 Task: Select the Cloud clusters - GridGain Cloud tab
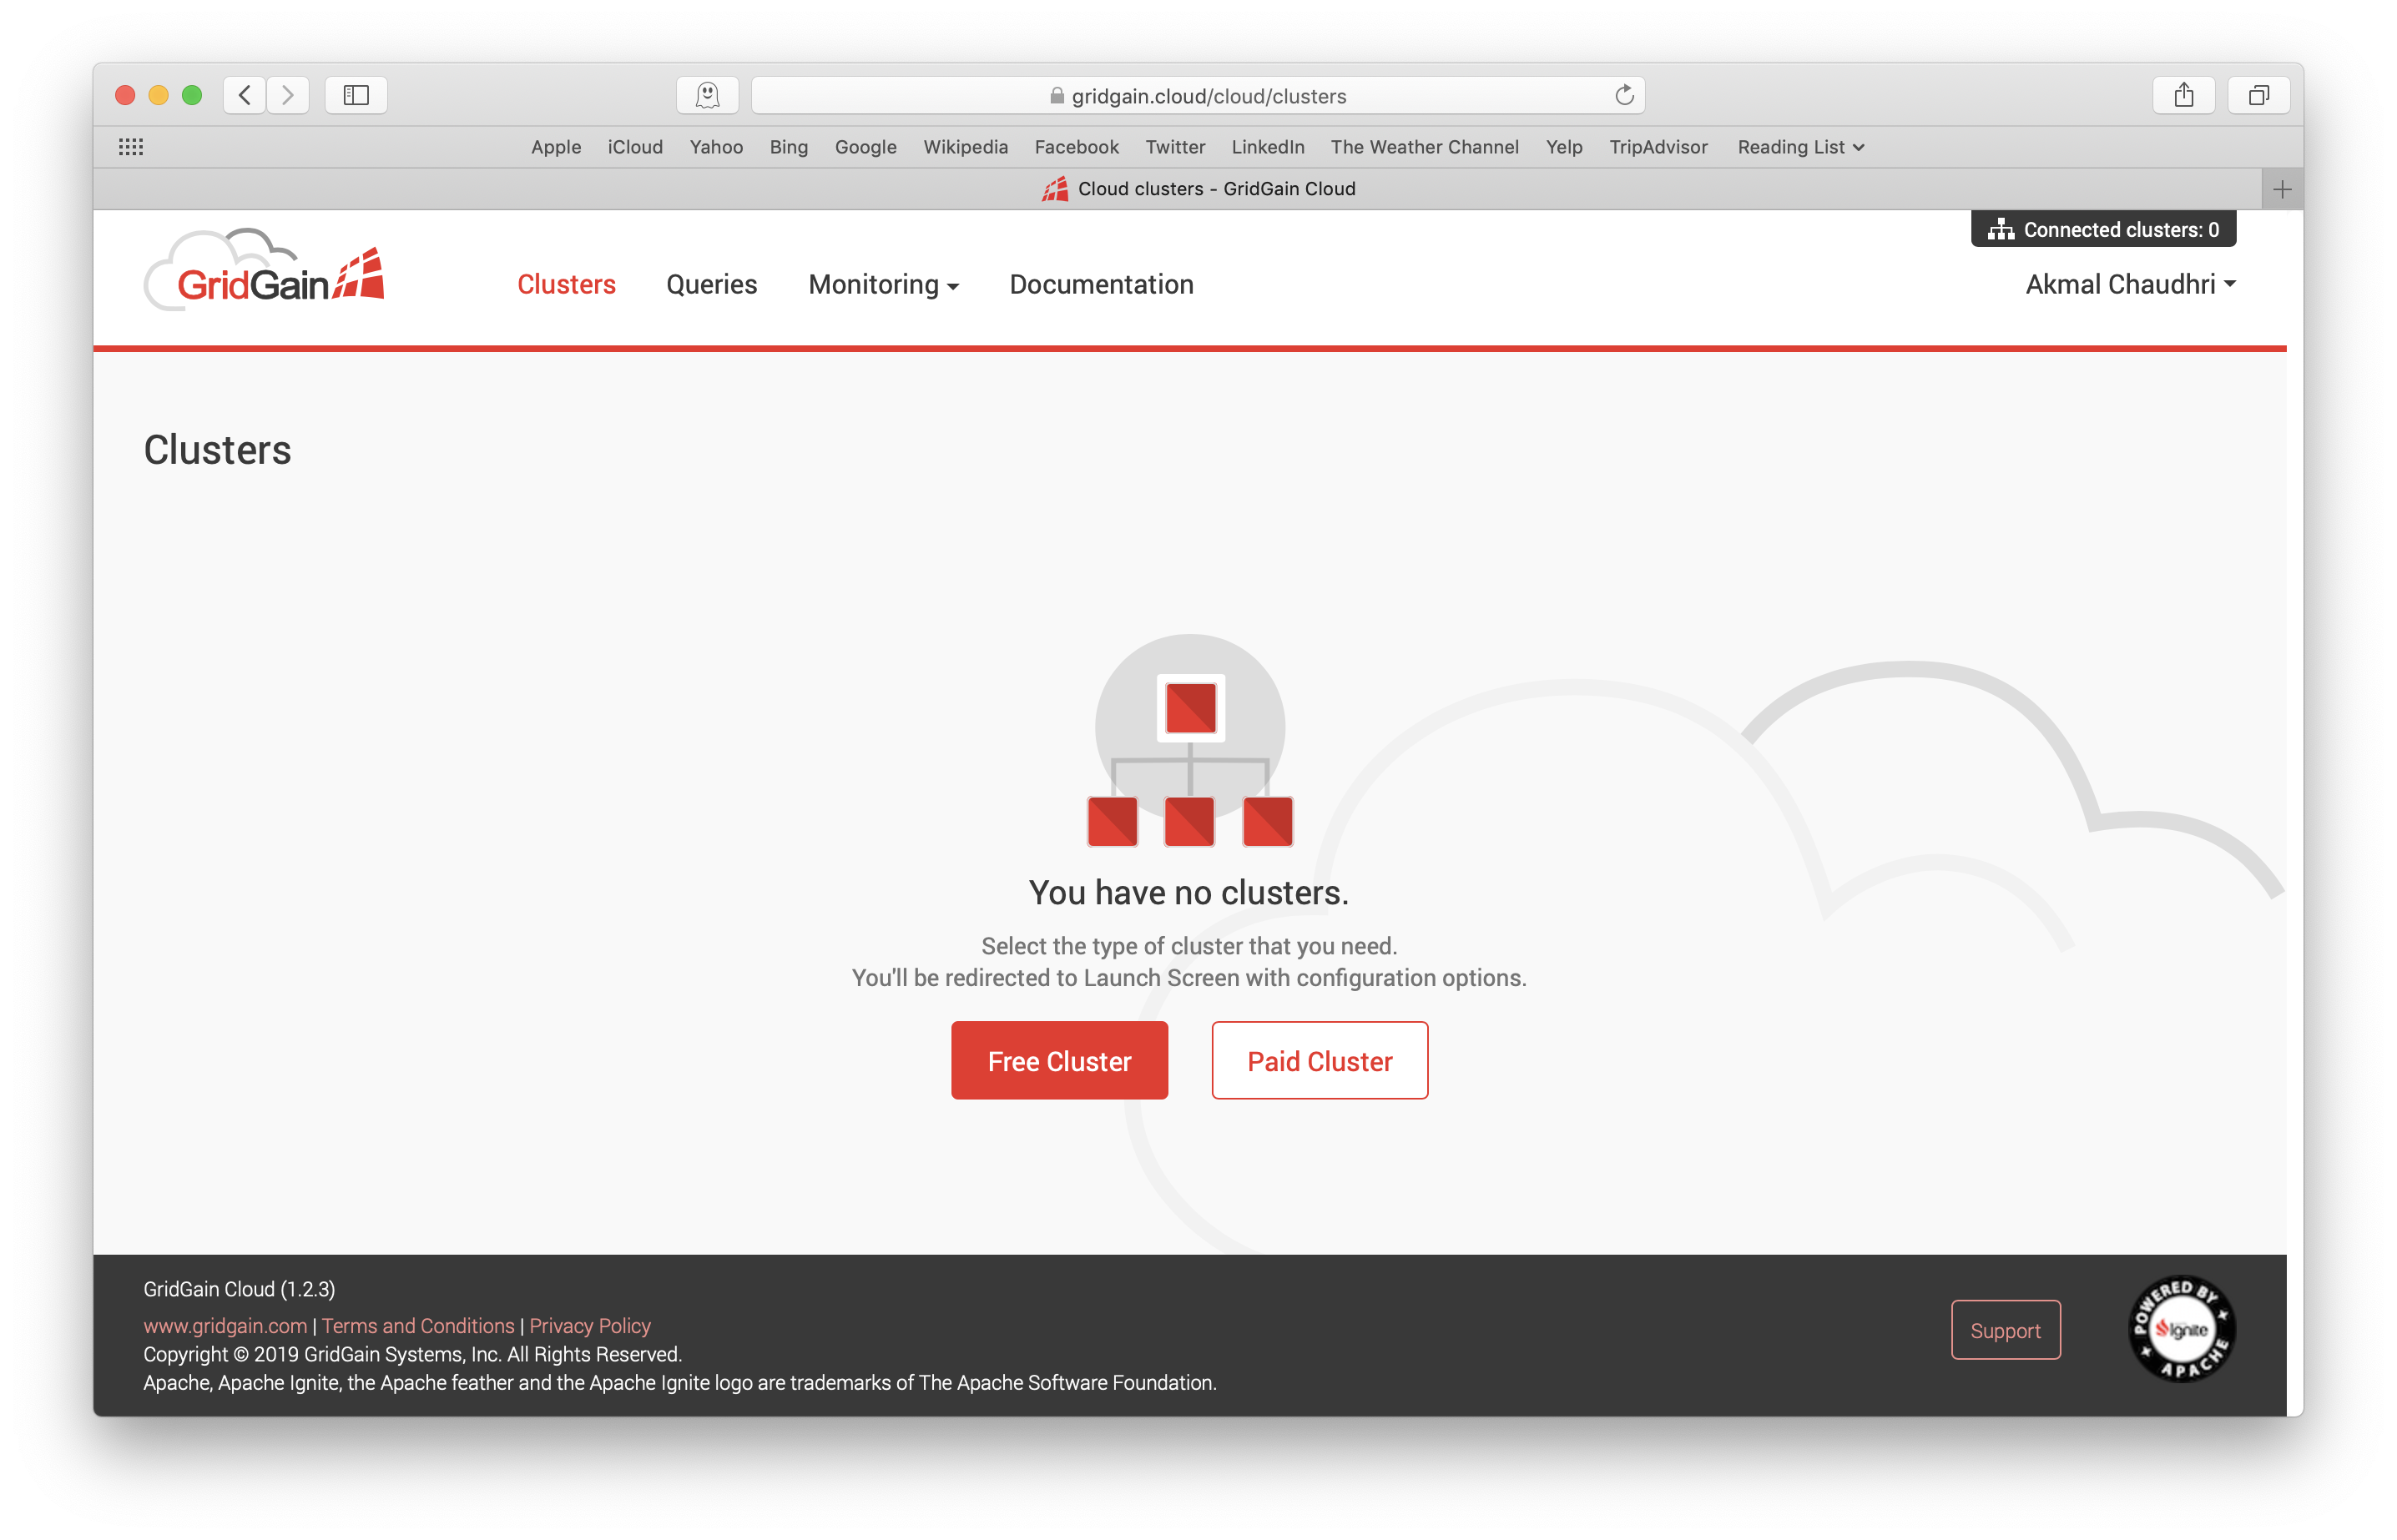[1198, 189]
